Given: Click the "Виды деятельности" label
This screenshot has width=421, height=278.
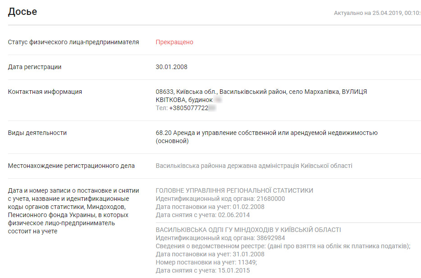Looking at the screenshot, I should coord(37,133).
